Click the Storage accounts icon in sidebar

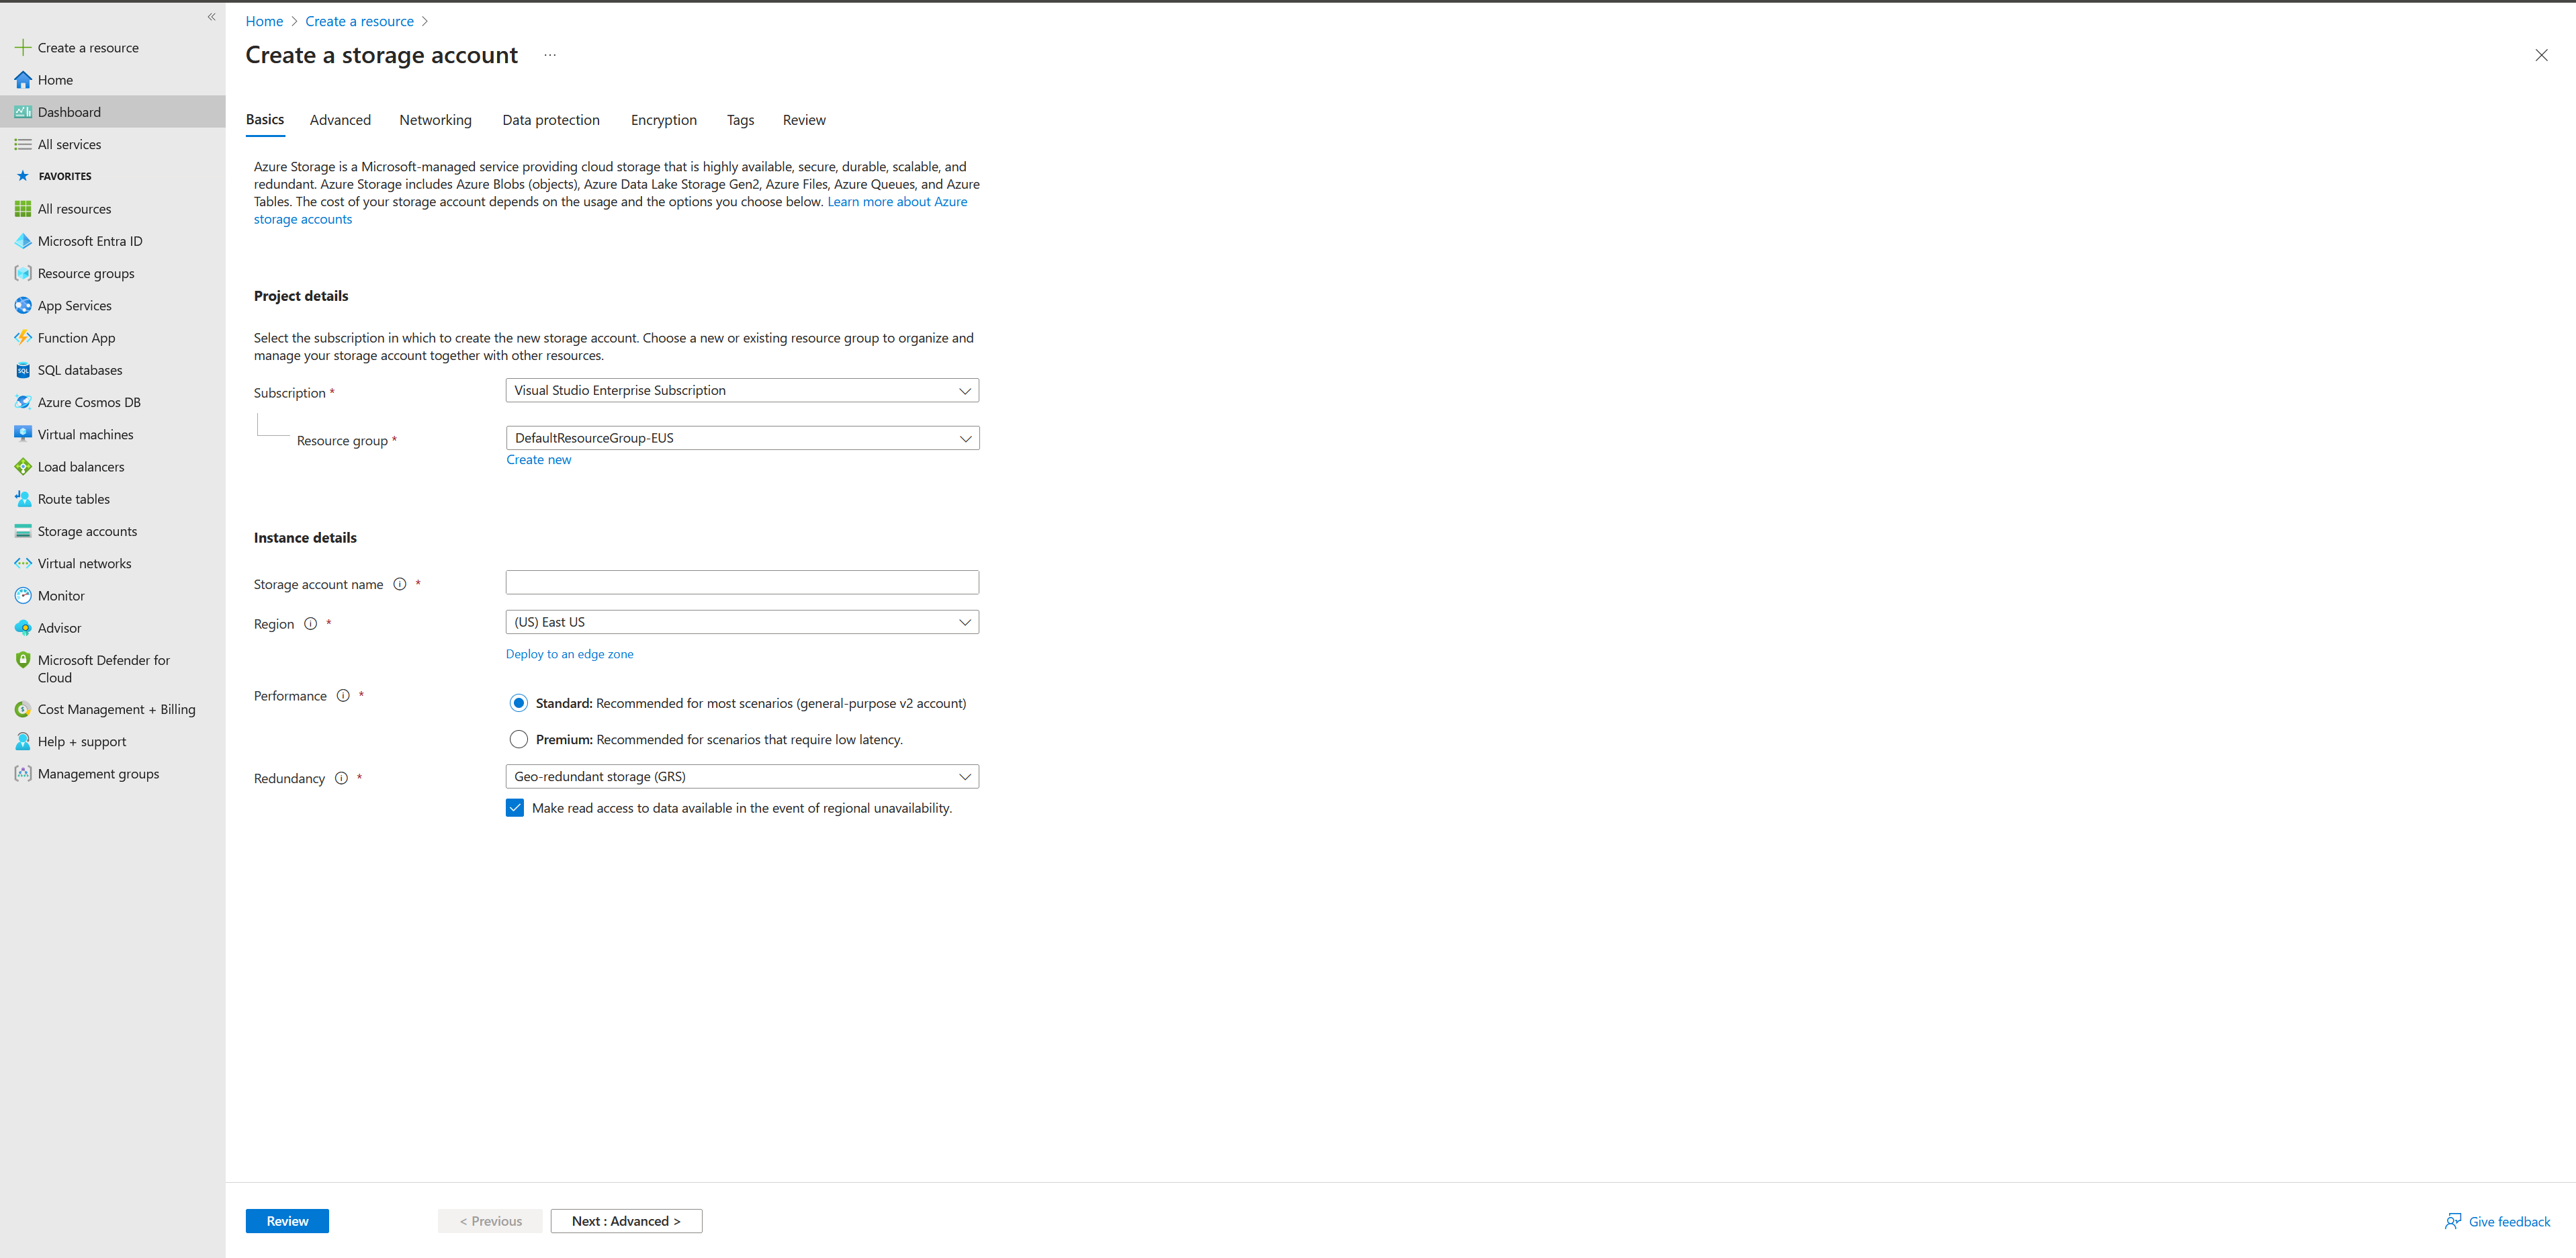pos(23,531)
